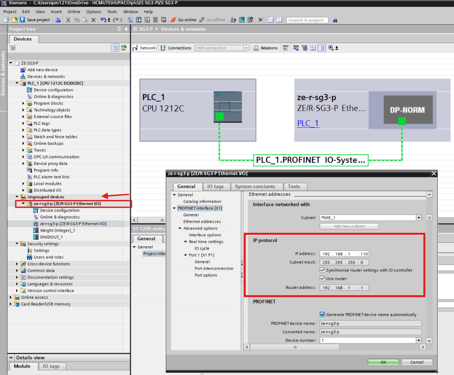Click the OK button in dialog
The image size is (454, 375).
pos(383,362)
